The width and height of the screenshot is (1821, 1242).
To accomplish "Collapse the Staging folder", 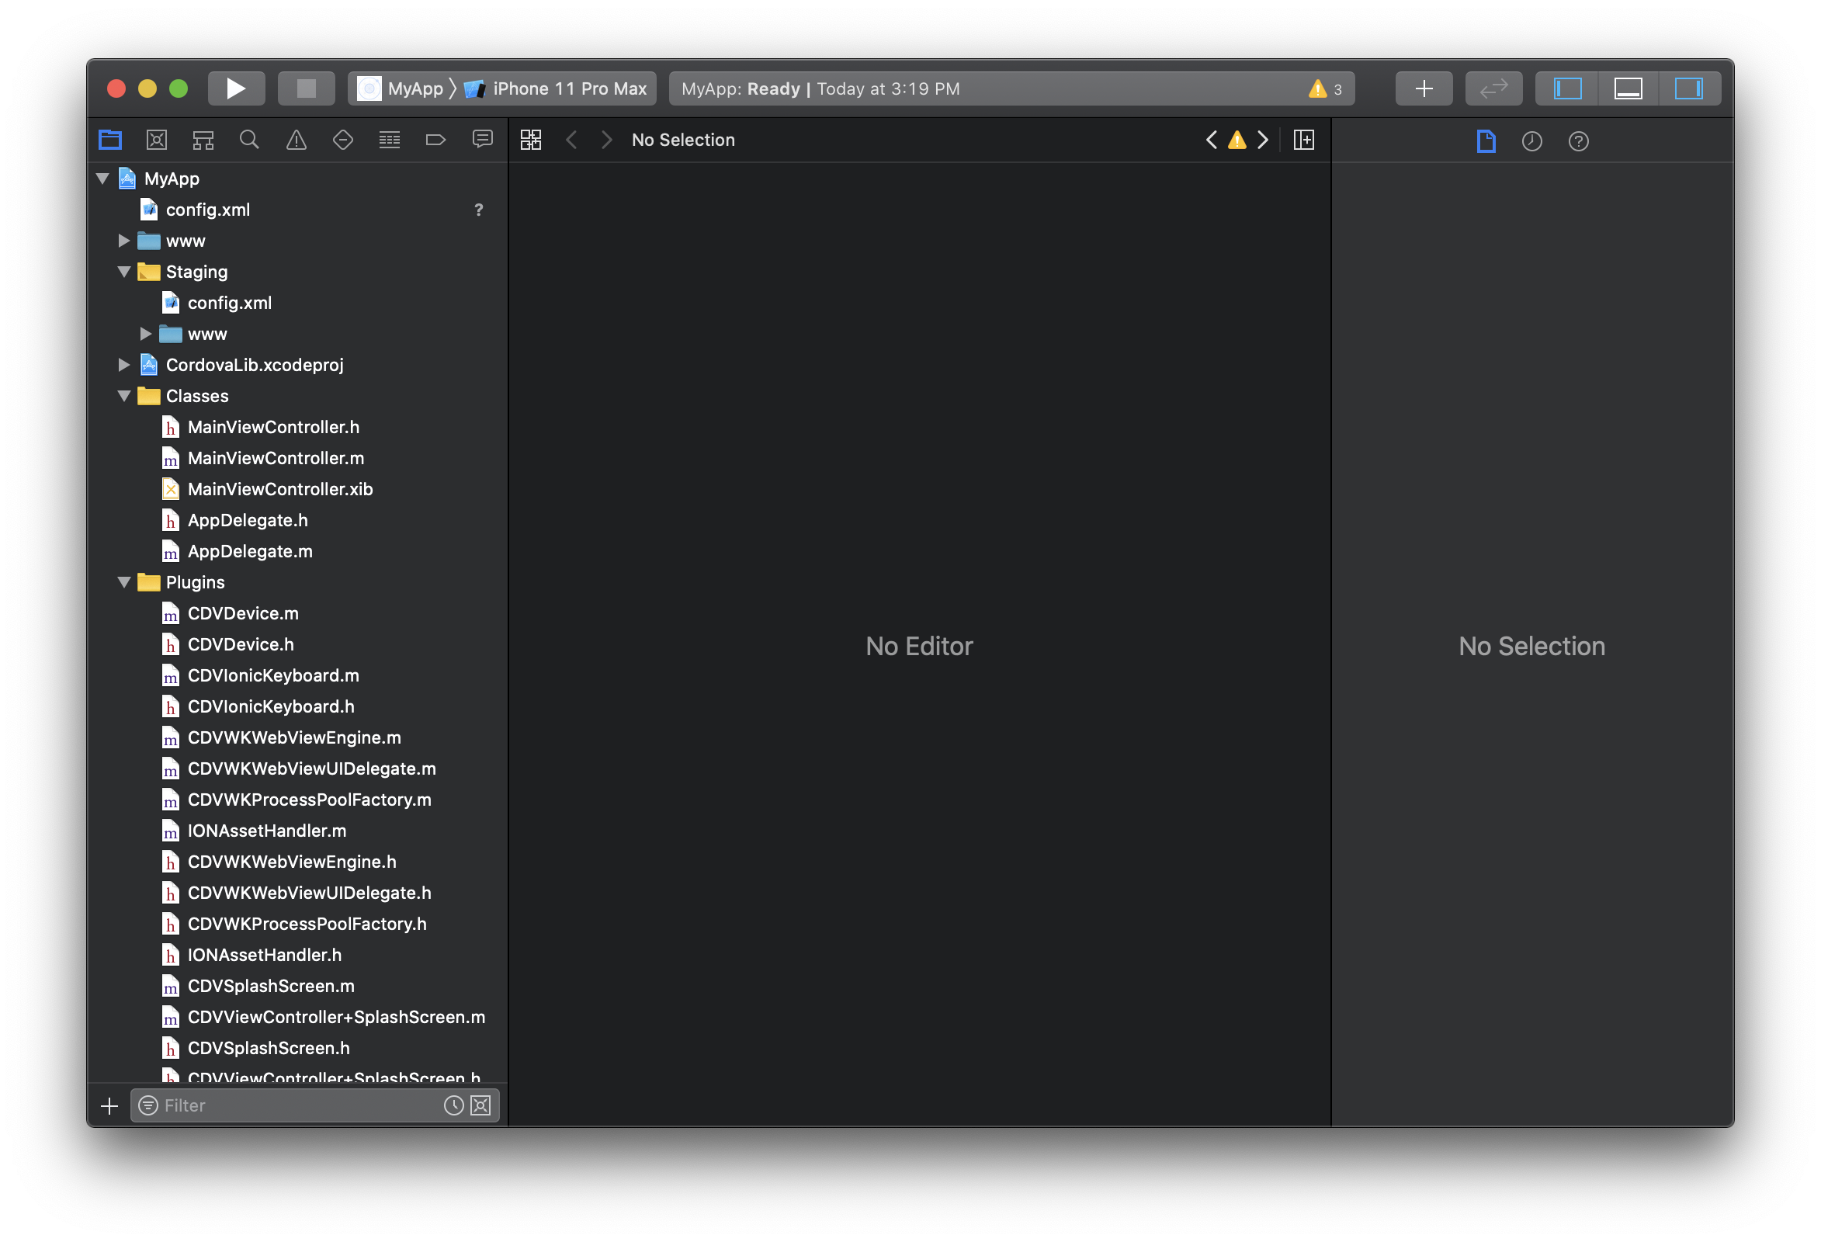I will (123, 272).
